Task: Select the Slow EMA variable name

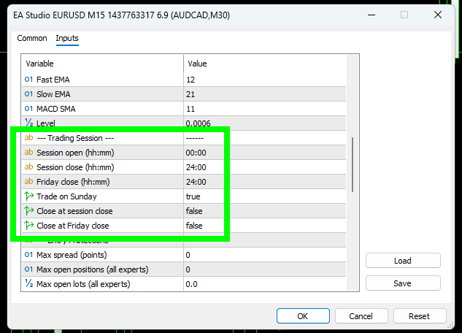Action: (x=53, y=94)
